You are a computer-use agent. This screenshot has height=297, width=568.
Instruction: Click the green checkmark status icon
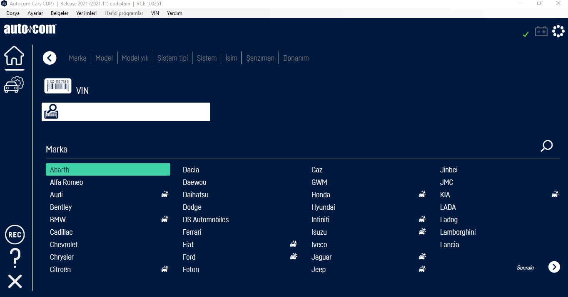[526, 34]
